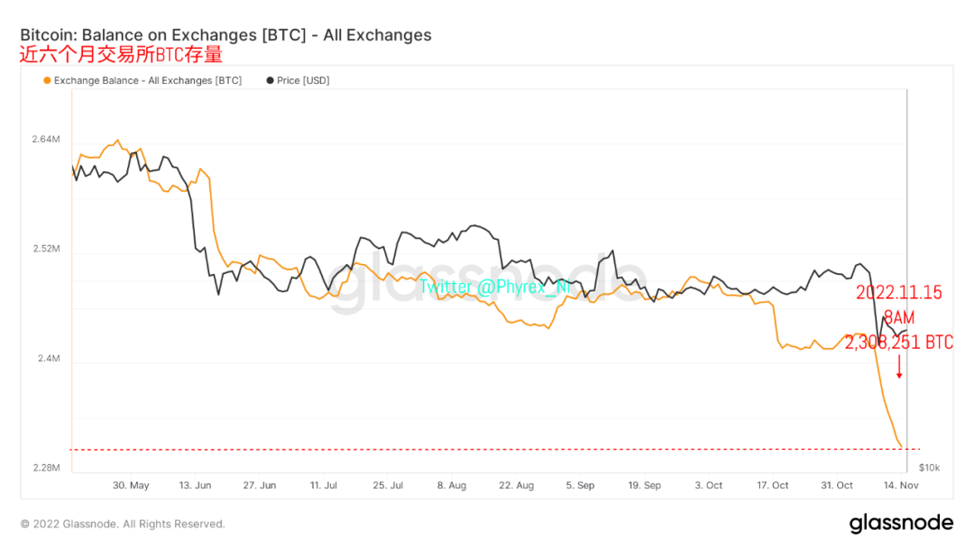Click the red down arrow annotation
974x548 pixels.
[x=899, y=367]
